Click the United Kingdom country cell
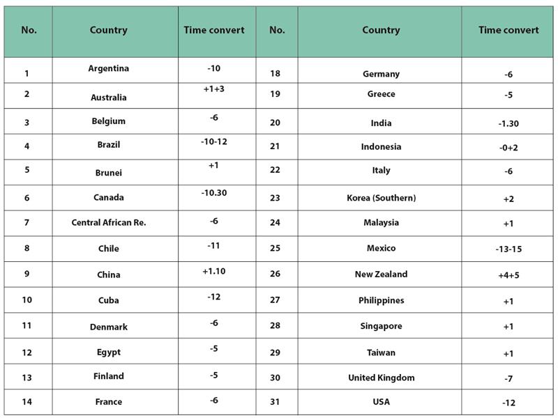The height and width of the screenshot is (418, 558). (381, 378)
